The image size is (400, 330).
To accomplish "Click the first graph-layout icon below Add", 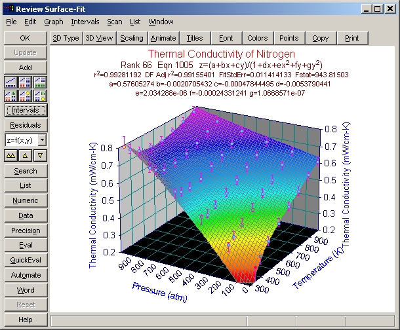I will tap(10, 82).
